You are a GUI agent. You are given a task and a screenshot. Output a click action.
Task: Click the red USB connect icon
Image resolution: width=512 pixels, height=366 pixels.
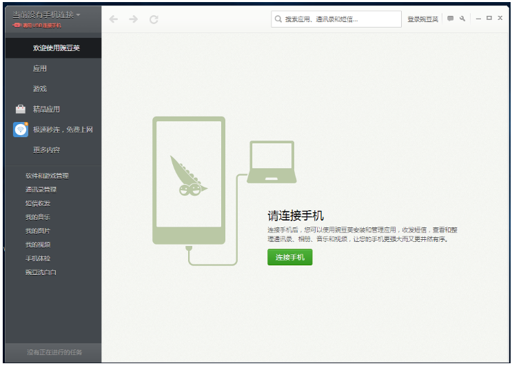click(x=17, y=25)
